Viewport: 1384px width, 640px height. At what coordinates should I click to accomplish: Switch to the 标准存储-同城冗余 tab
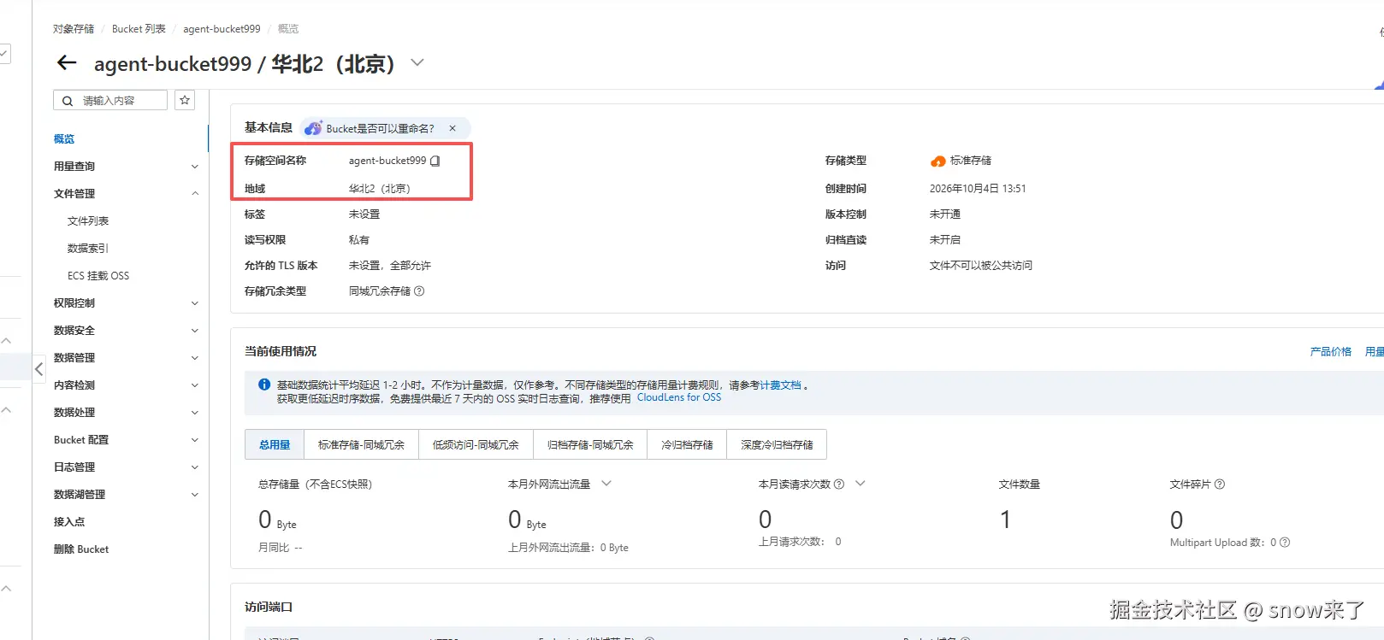[x=361, y=444]
